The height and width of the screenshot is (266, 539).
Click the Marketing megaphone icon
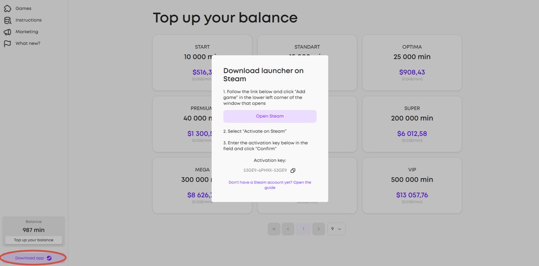tap(8, 32)
